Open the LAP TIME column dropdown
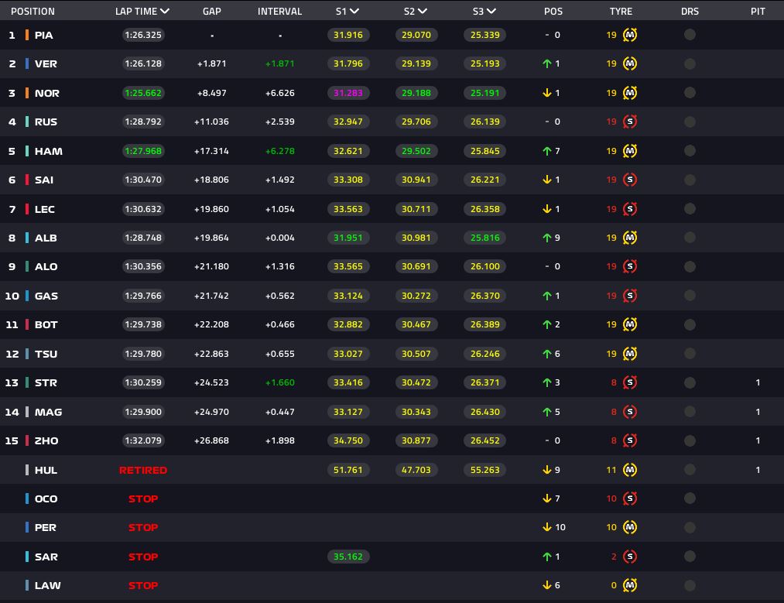The image size is (784, 603). click(x=164, y=12)
